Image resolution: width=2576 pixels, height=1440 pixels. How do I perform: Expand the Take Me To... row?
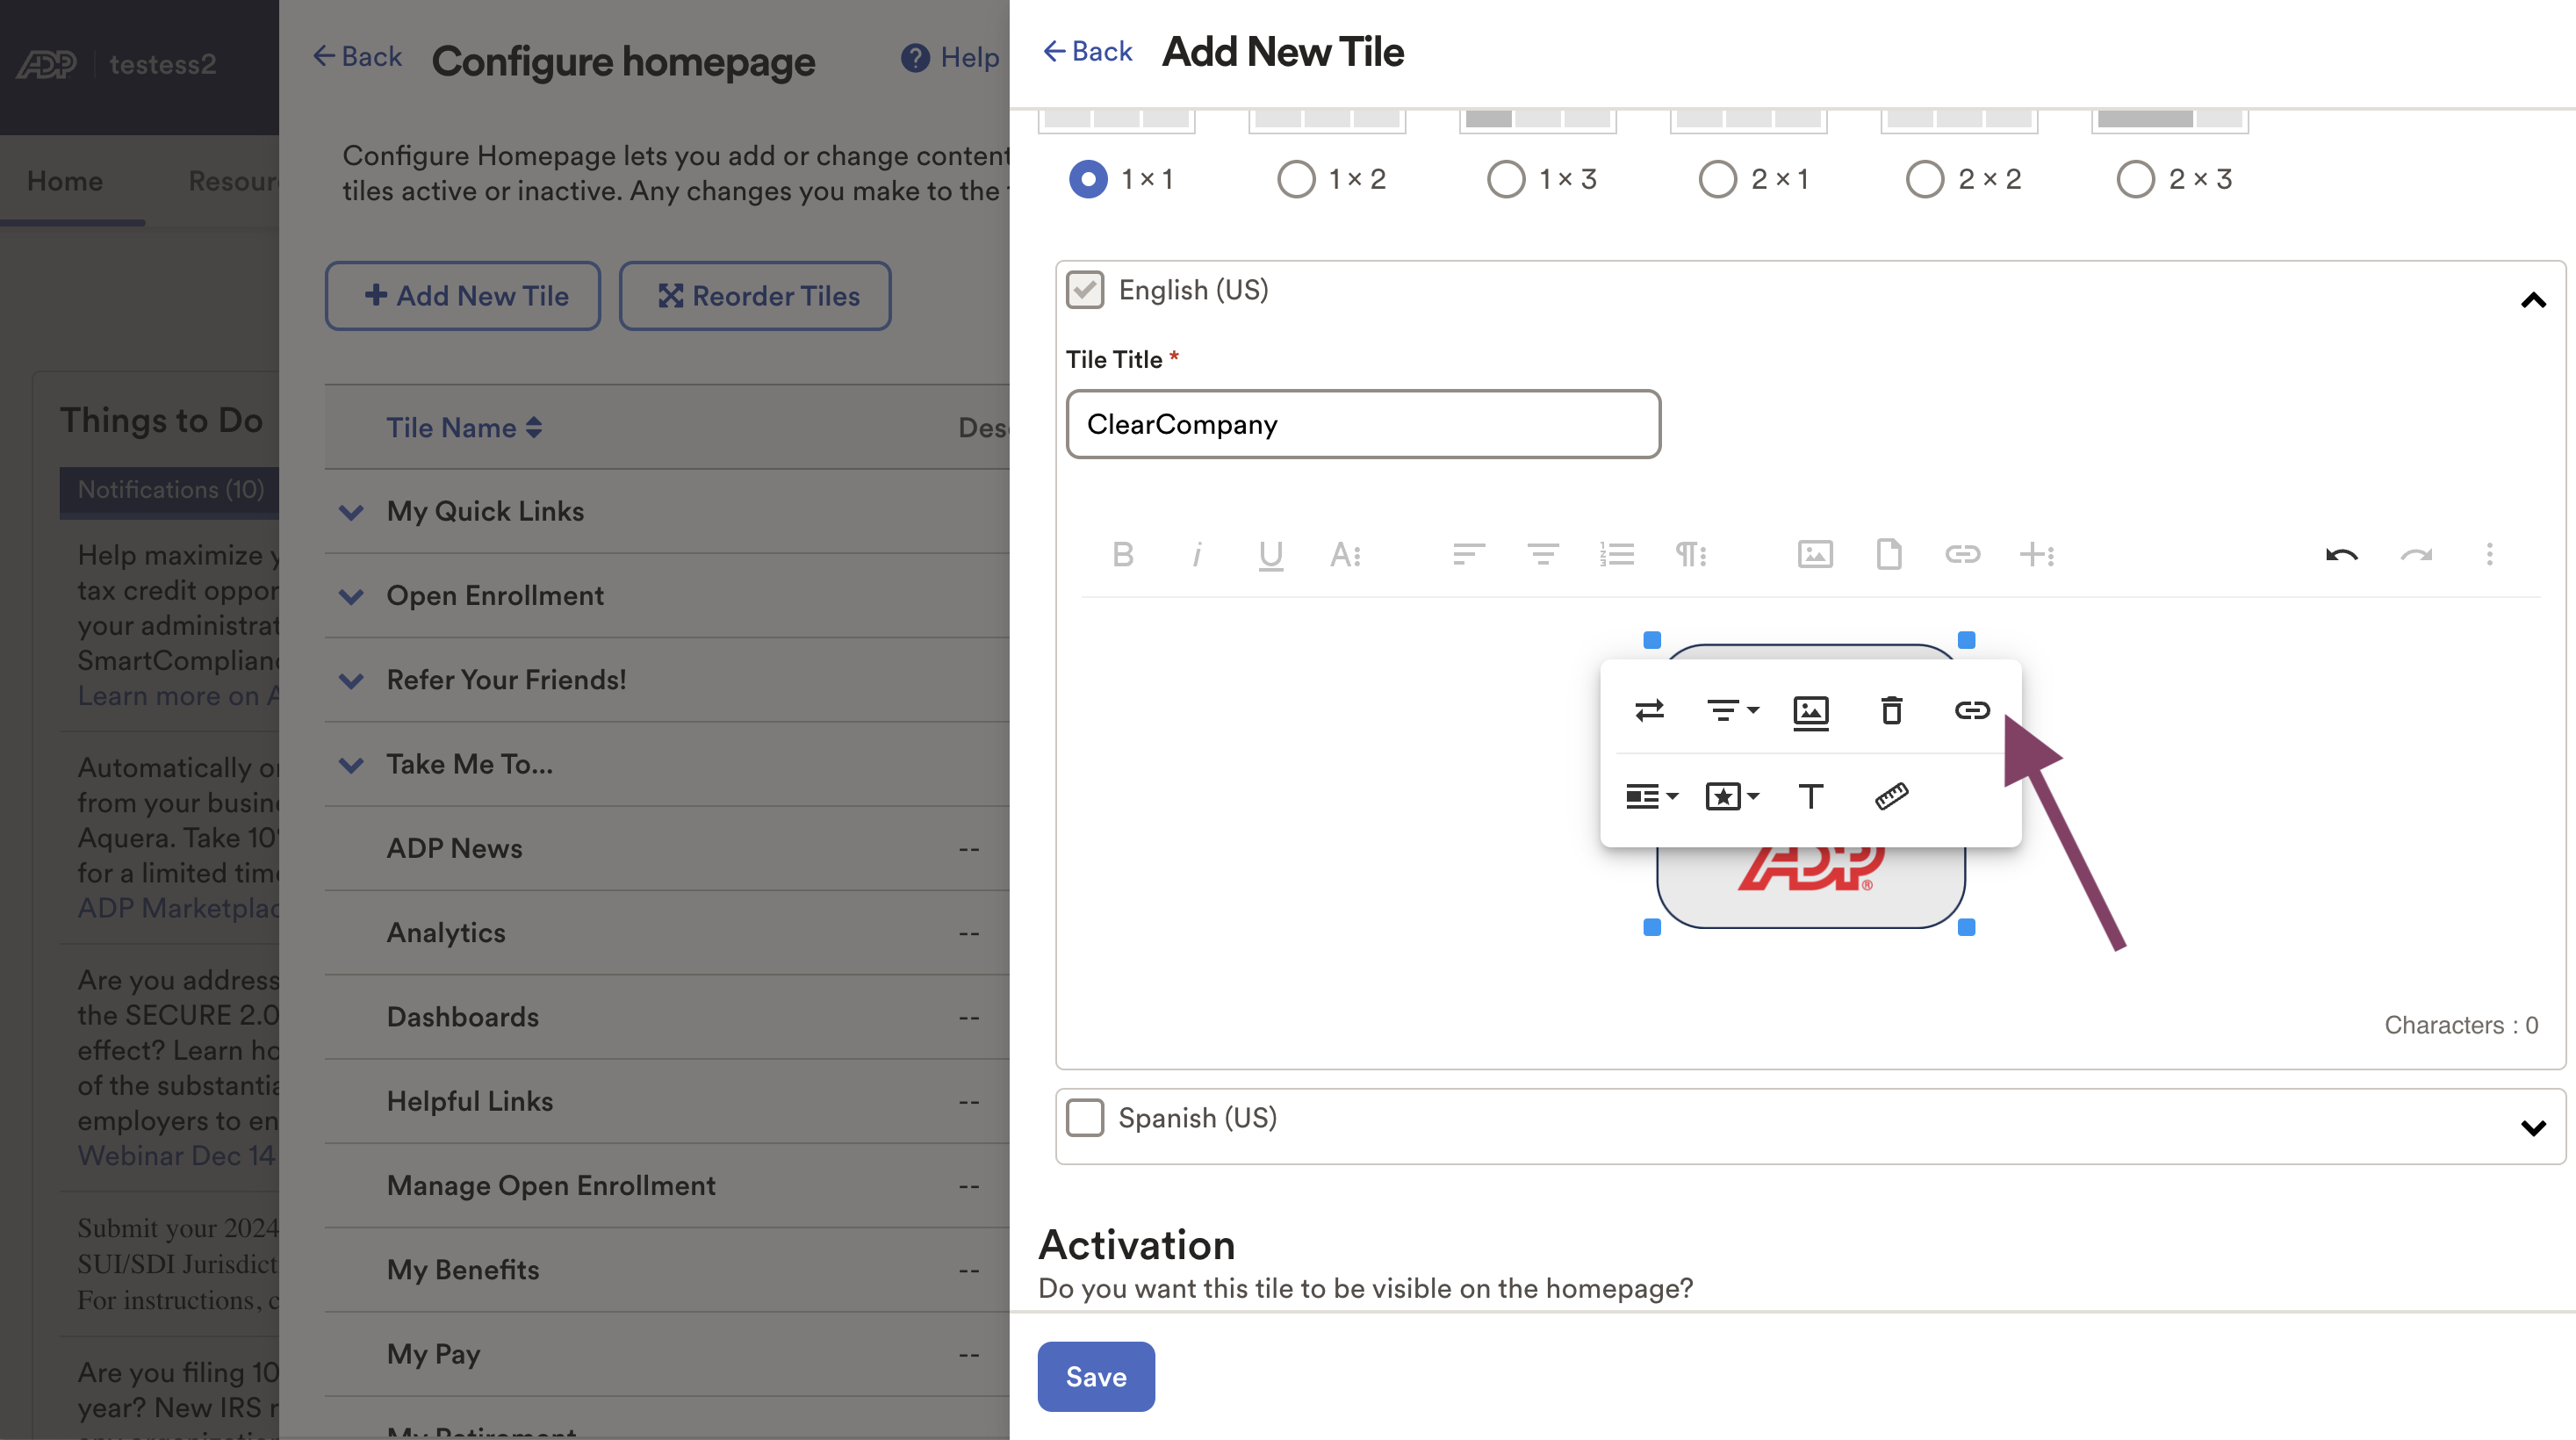pyautogui.click(x=351, y=765)
